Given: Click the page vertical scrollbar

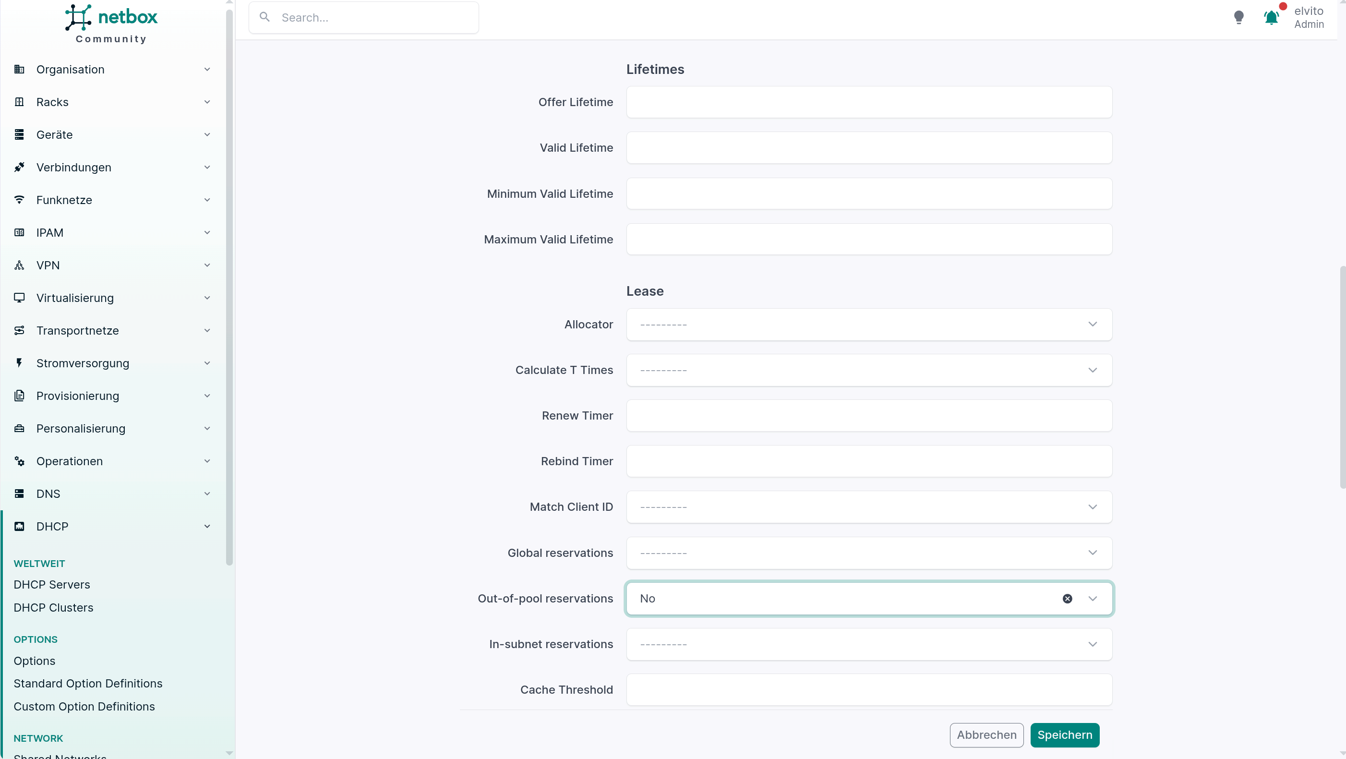Looking at the screenshot, I should [x=1342, y=376].
